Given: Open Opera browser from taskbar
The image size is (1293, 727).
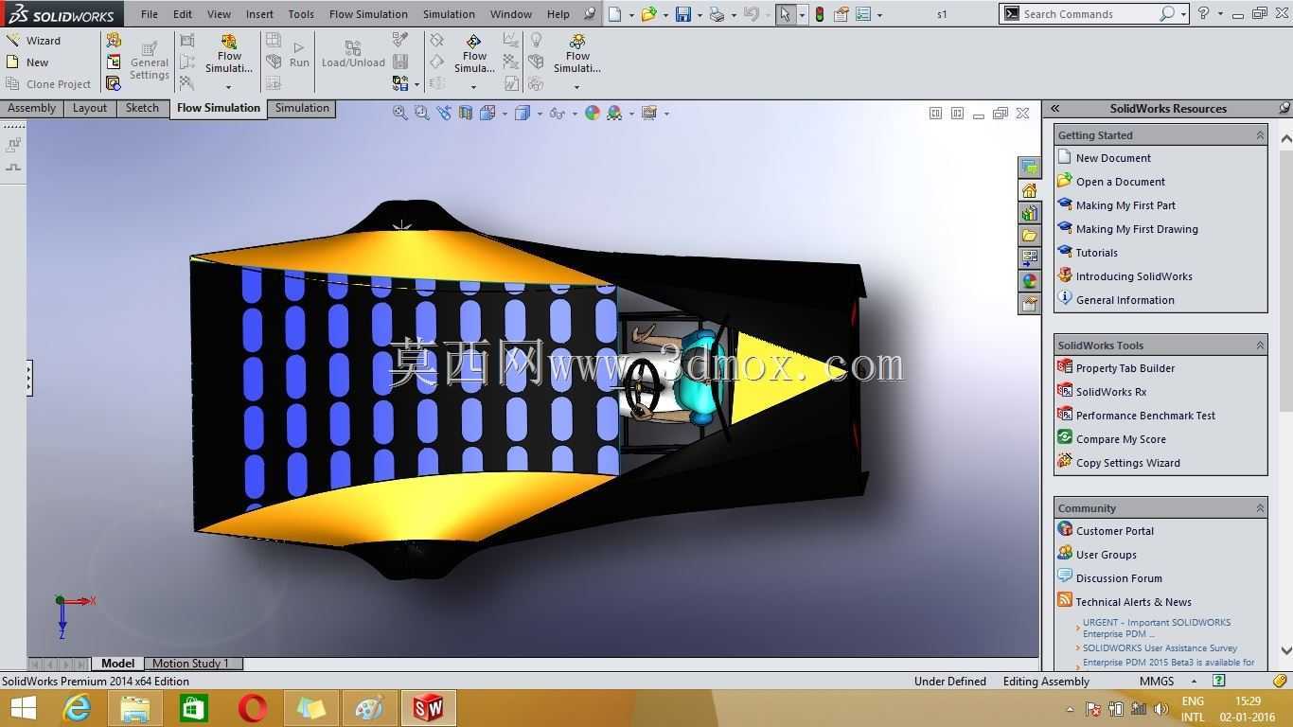Looking at the screenshot, I should (253, 708).
